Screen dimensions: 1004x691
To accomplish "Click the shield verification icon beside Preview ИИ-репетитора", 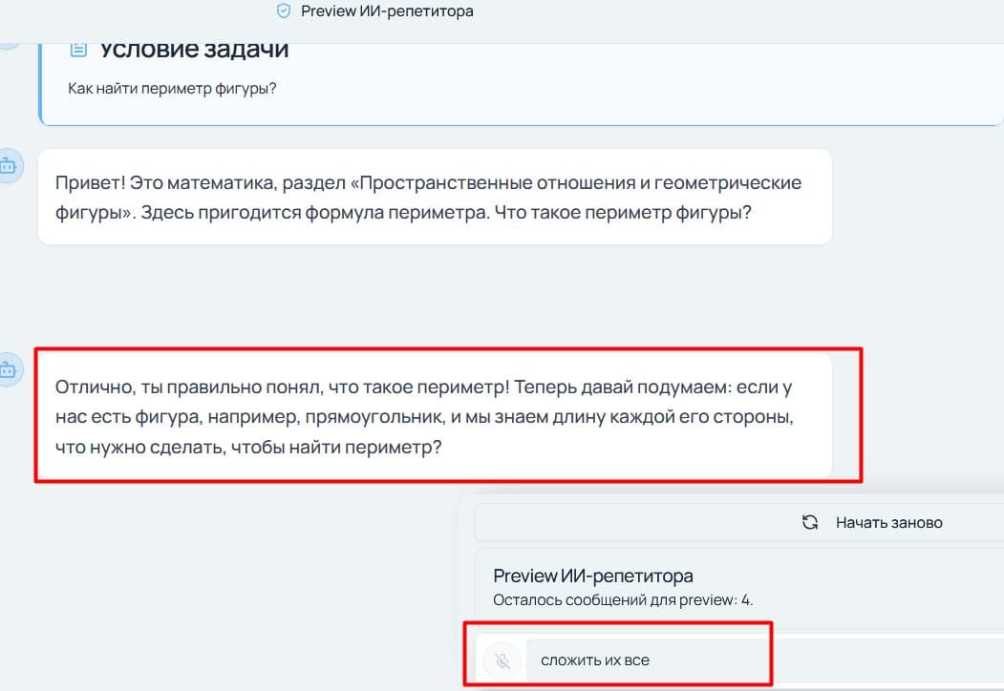I will click(283, 11).
